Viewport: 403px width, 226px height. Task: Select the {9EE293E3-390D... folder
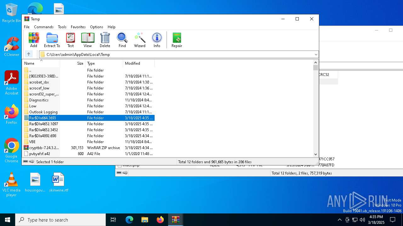click(x=89, y=76)
